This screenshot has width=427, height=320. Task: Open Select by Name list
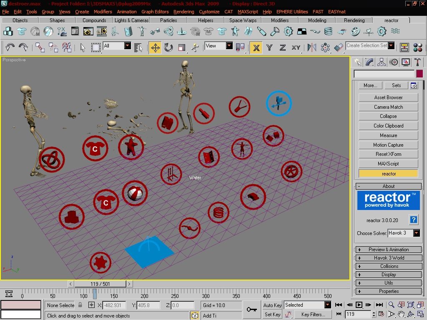point(138,47)
